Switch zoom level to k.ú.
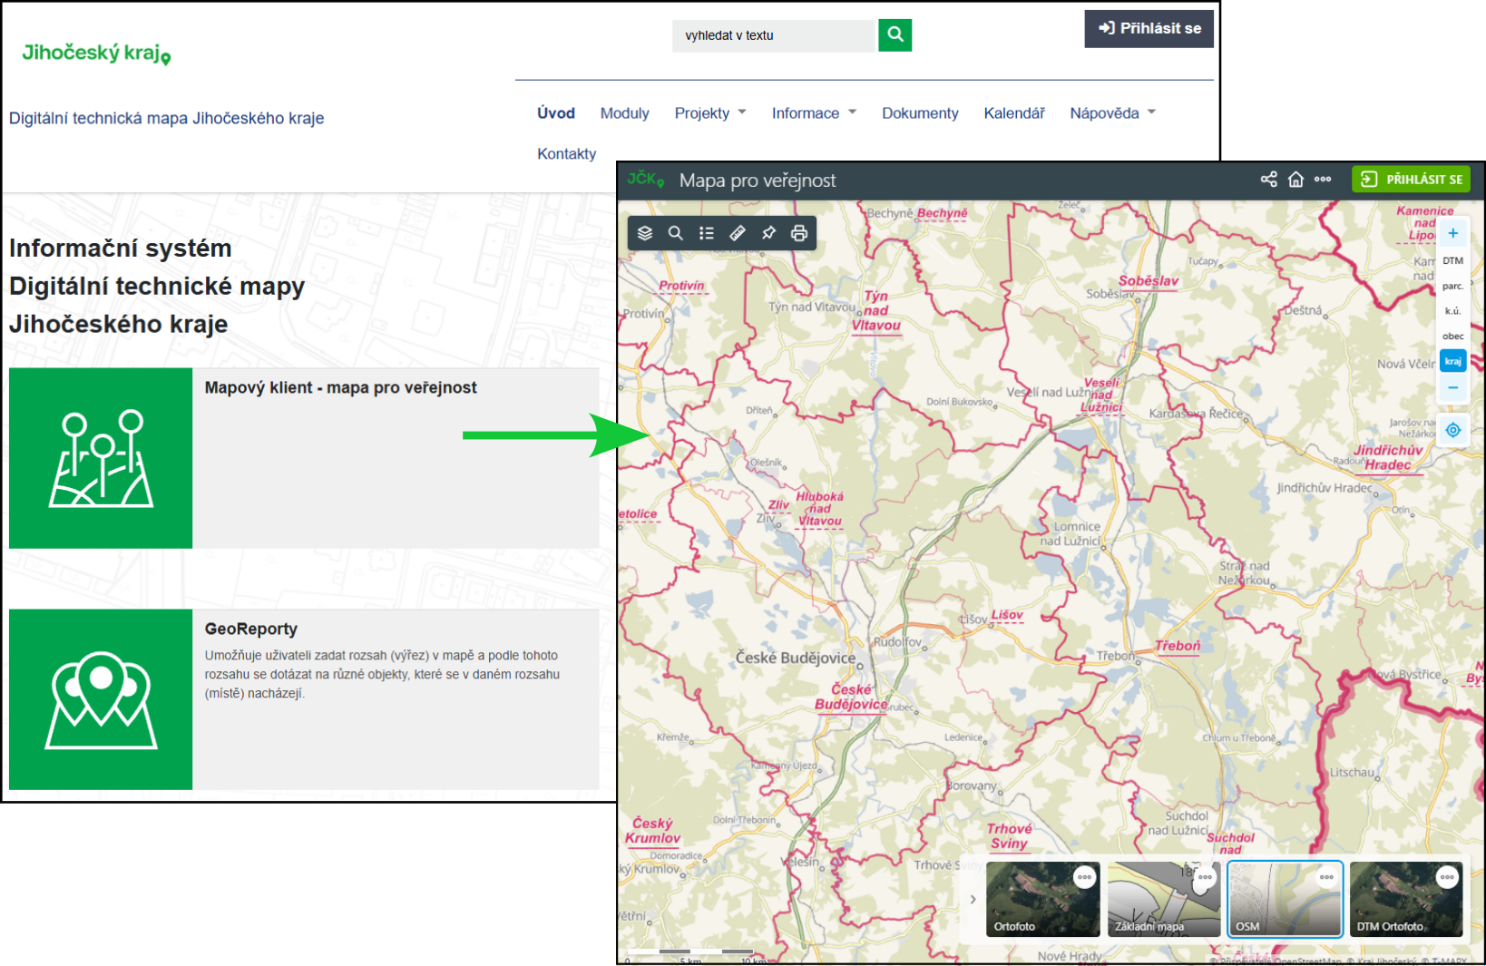This screenshot has height=966, width=1486. click(1453, 311)
